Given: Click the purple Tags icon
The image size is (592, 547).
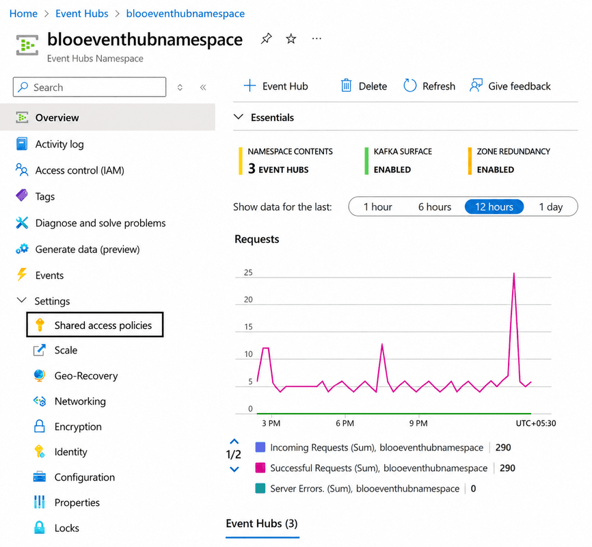Looking at the screenshot, I should point(22,196).
